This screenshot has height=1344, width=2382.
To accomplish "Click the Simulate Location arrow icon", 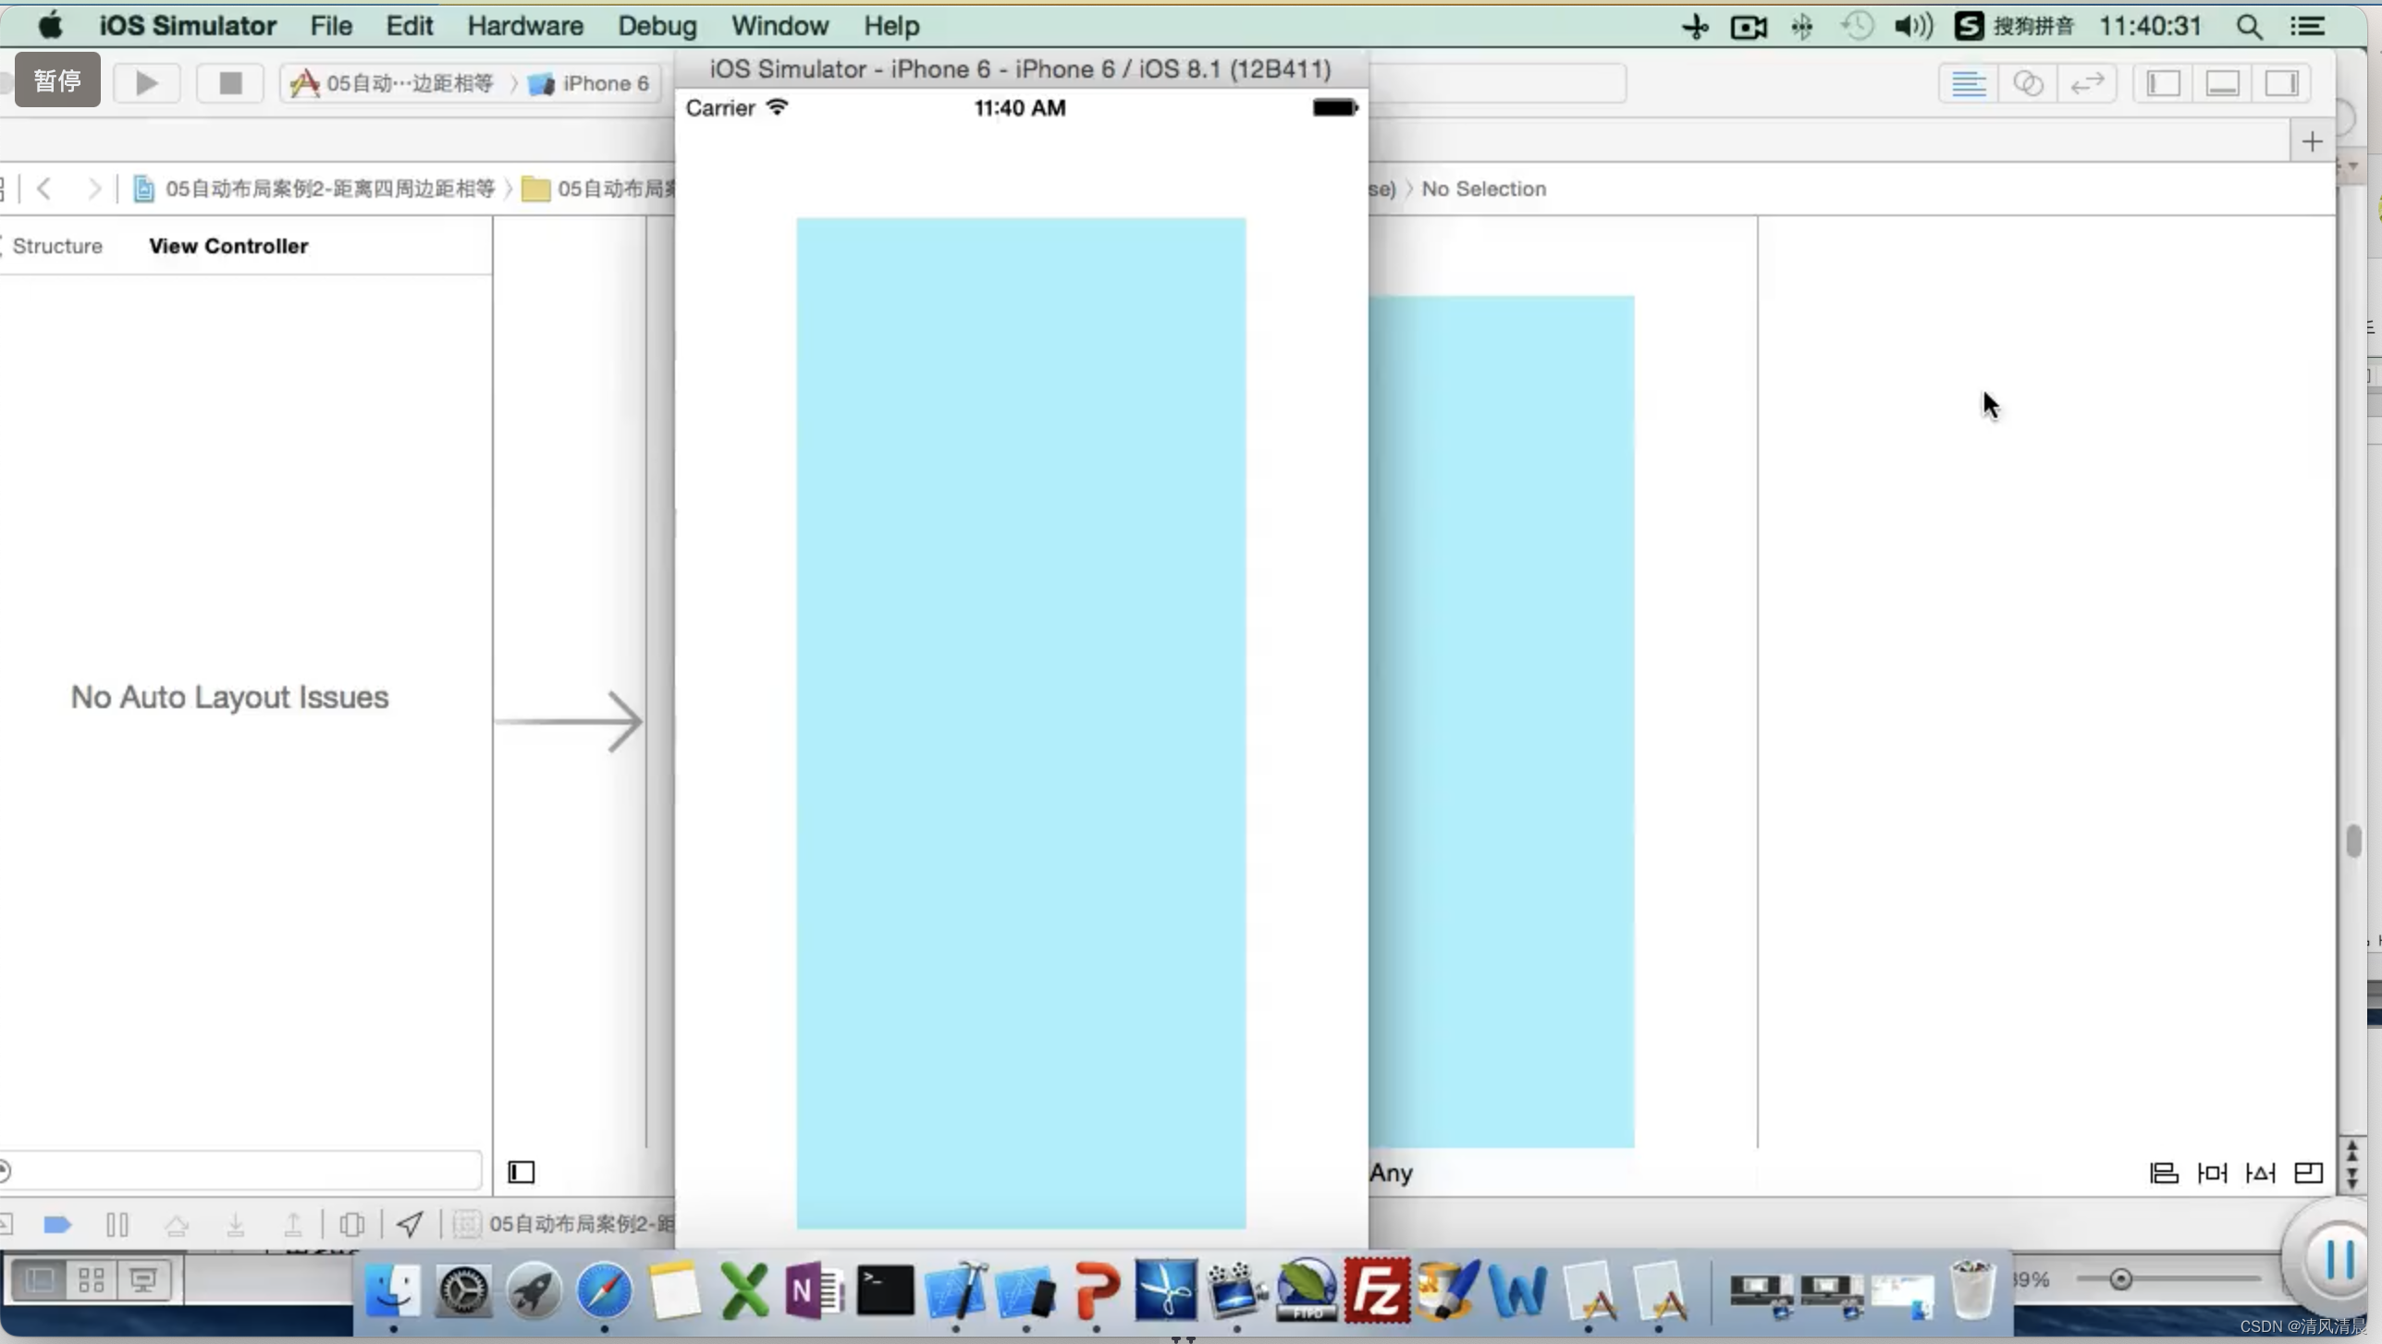I will [410, 1225].
